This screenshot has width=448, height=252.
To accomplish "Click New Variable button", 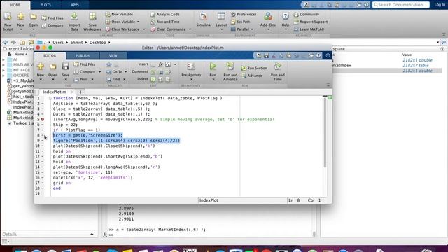I will [119, 14].
